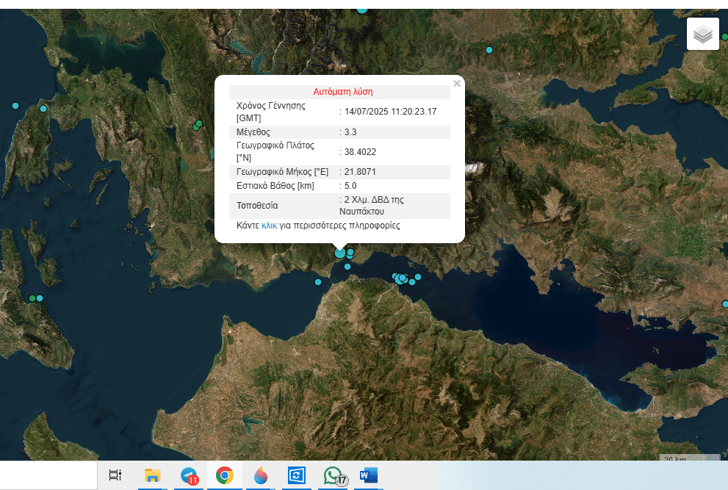Open File Explorer from the taskbar

[x=152, y=475]
